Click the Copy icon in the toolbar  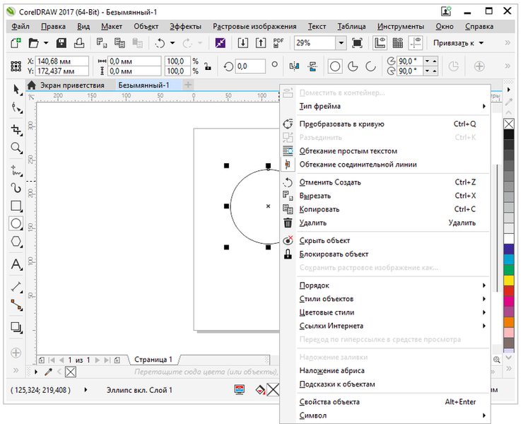click(x=119, y=43)
